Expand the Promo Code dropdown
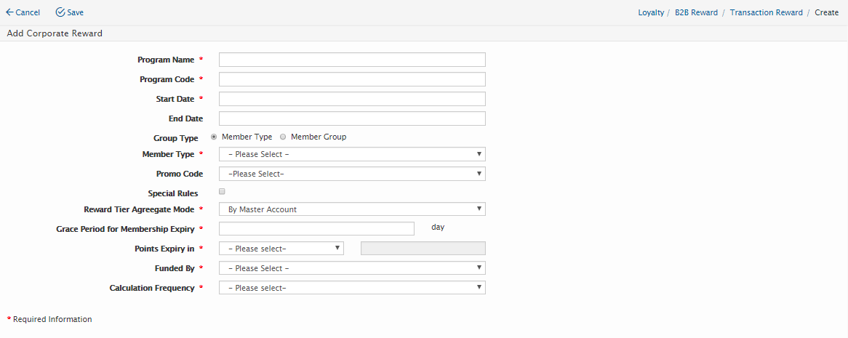The width and height of the screenshot is (848, 338). pos(352,174)
